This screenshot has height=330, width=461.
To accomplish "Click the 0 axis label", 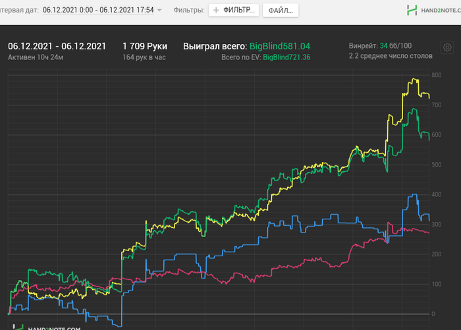I will [433, 314].
